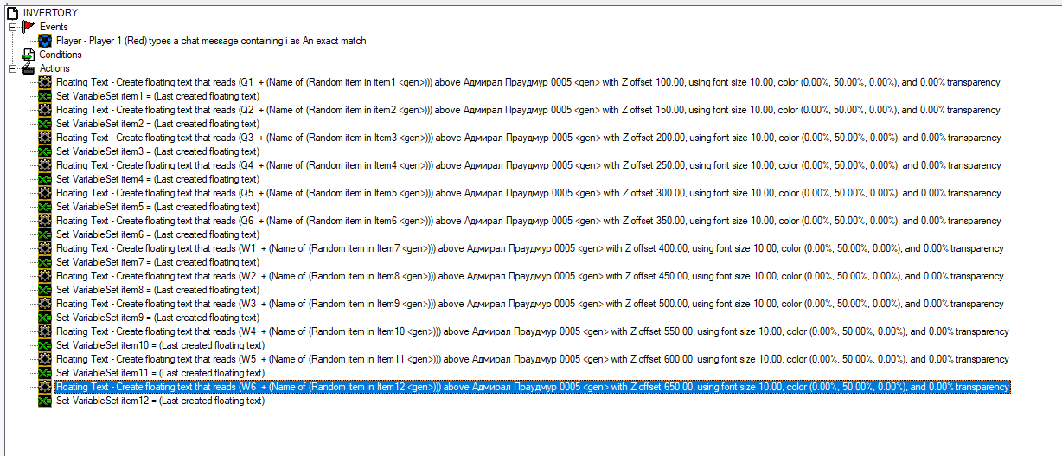
Task: Select the Set VariableSet item1 action
Action: (x=157, y=96)
